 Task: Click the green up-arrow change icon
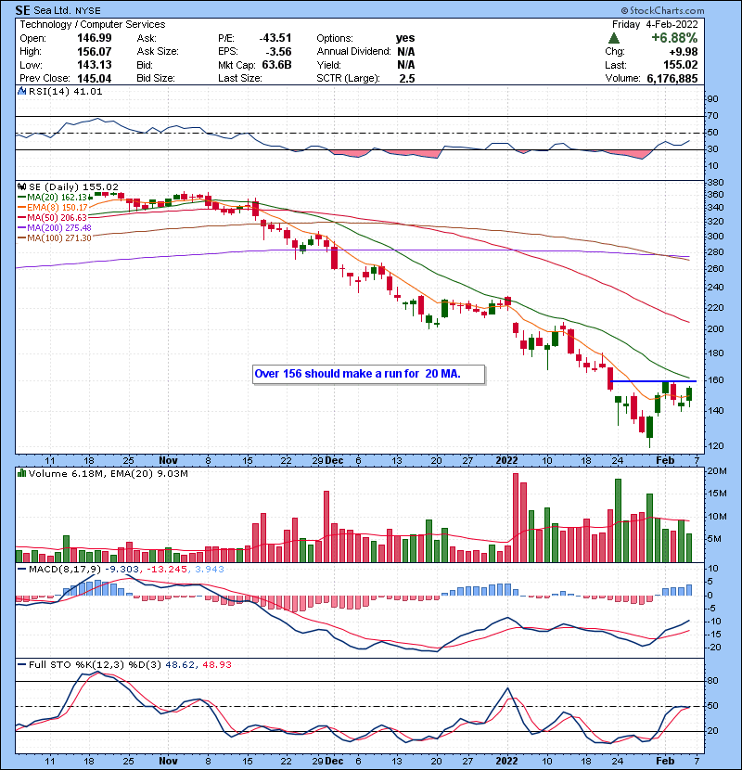613,38
